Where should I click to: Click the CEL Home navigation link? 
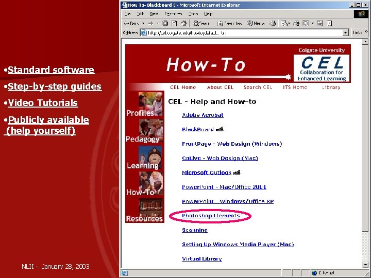pos(182,87)
